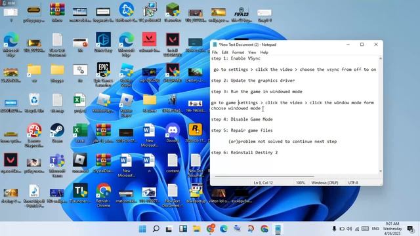420x236 pixels.
Task: Click the Notepad title bar text
Action: (247, 45)
